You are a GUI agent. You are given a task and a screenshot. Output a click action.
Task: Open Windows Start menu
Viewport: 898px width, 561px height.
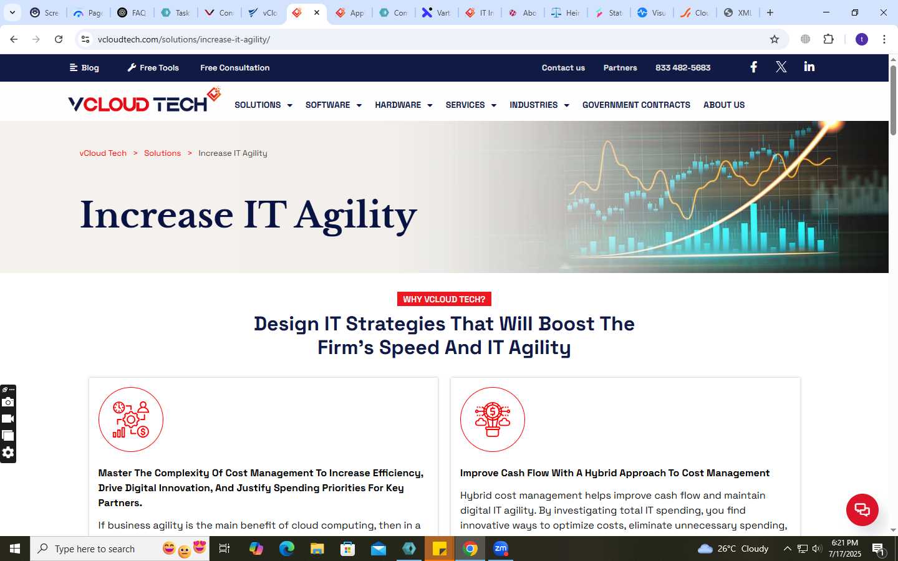tap(15, 549)
